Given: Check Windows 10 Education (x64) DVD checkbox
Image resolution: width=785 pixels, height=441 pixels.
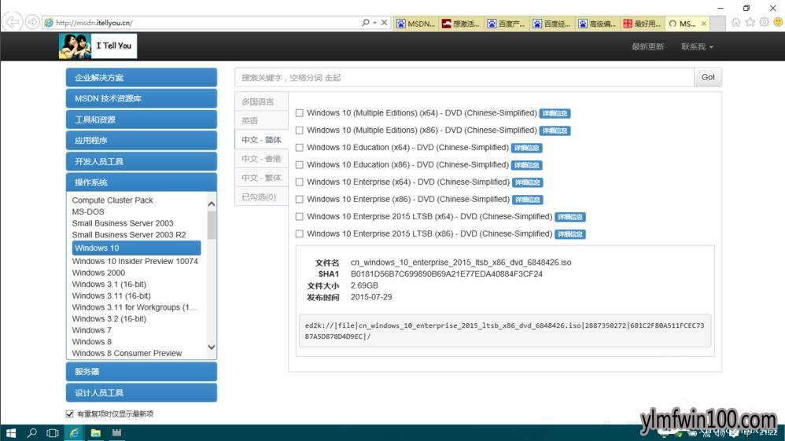Looking at the screenshot, I should [x=300, y=148].
